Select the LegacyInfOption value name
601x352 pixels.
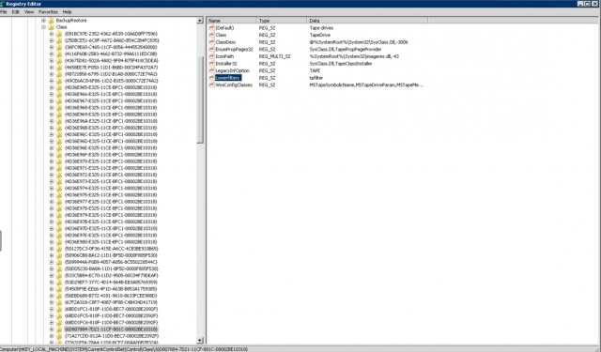pos(232,70)
